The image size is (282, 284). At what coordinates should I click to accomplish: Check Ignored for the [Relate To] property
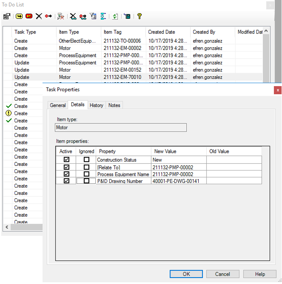(x=87, y=167)
